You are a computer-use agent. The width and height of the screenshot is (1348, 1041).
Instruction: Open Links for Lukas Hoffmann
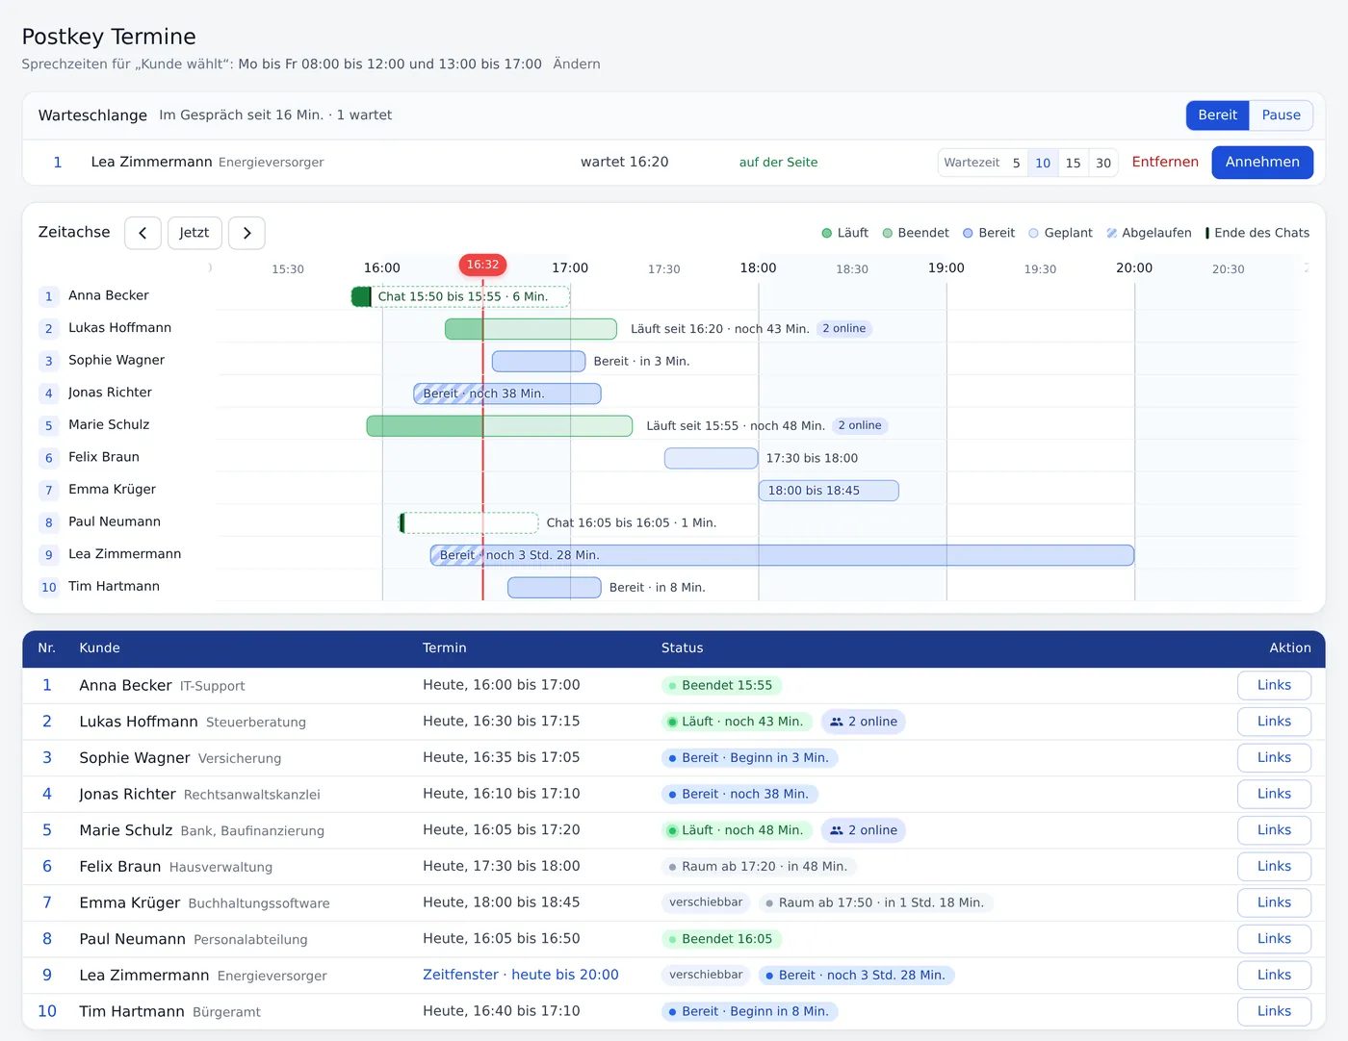point(1274,722)
